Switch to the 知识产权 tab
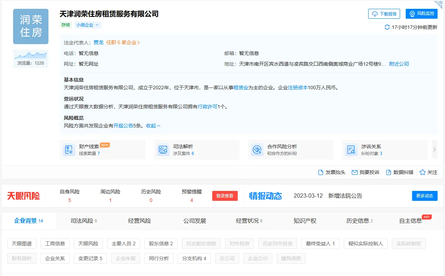445x276 pixels. [305, 221]
